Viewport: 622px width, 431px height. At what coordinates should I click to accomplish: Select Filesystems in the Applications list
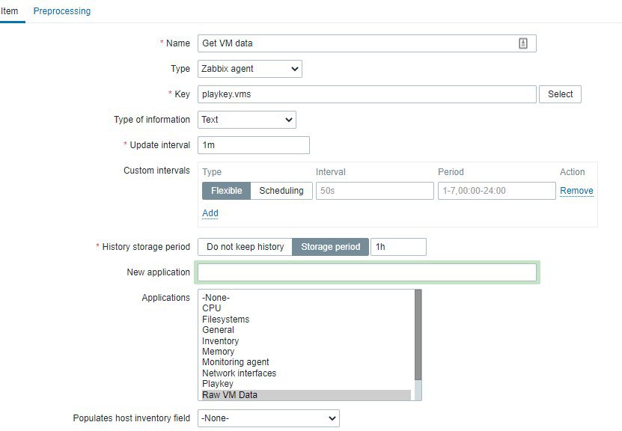click(x=306, y=320)
